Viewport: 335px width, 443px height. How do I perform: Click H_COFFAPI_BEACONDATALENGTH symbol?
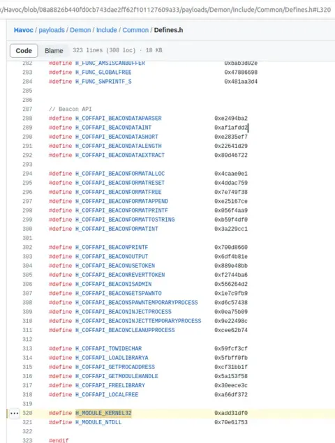(119, 146)
